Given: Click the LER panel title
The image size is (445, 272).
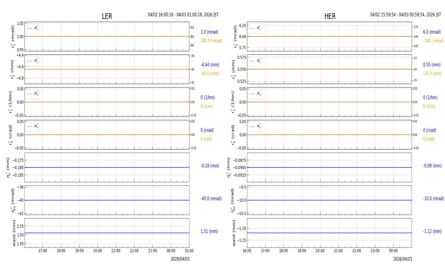Looking at the screenshot, I should [x=107, y=16].
